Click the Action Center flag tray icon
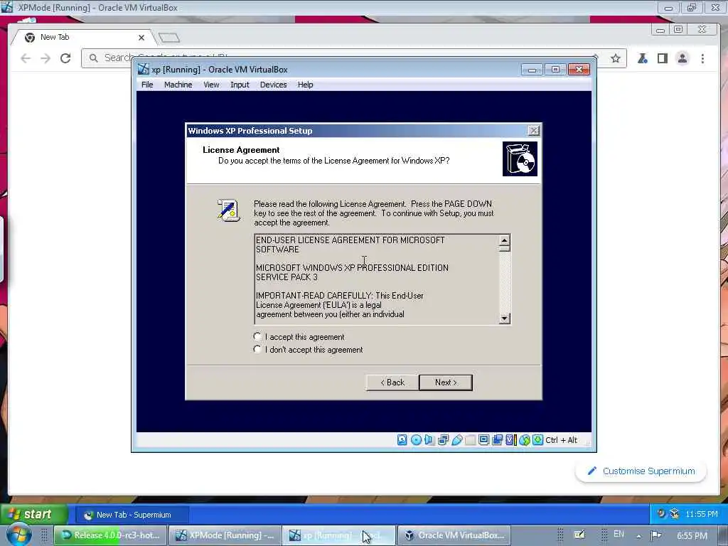The height and width of the screenshot is (546, 728). [655, 535]
